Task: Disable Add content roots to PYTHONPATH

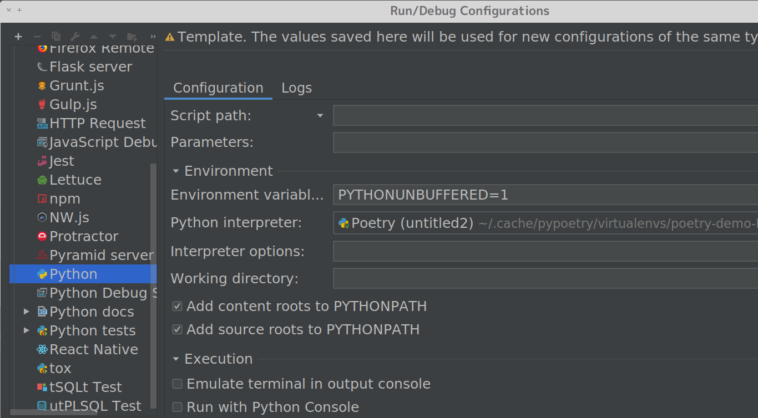Action: pyautogui.click(x=177, y=306)
